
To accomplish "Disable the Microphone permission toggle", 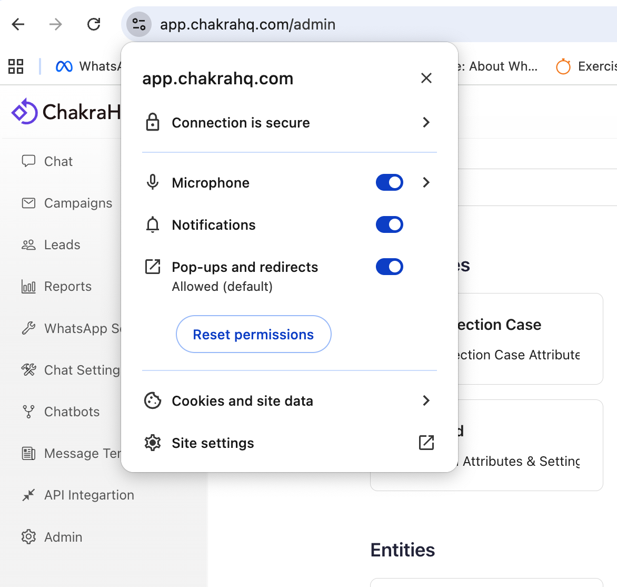I will [x=389, y=182].
